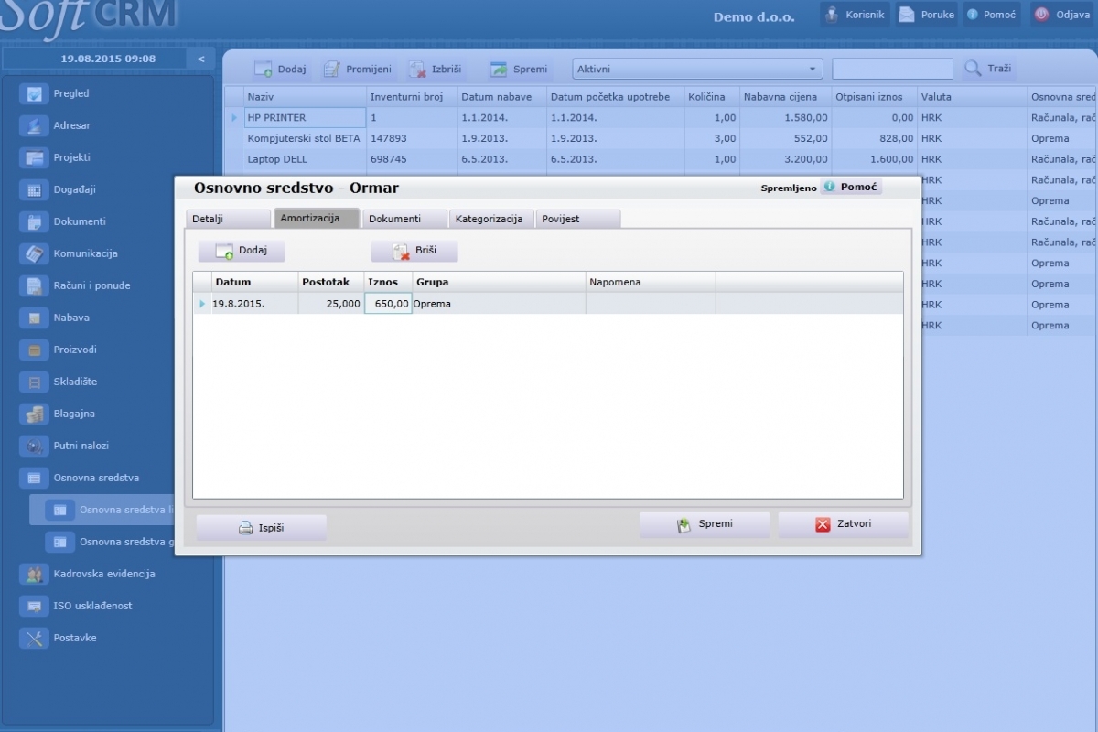
Task: Collapse the sidebar with the arrow button
Action: [x=201, y=59]
